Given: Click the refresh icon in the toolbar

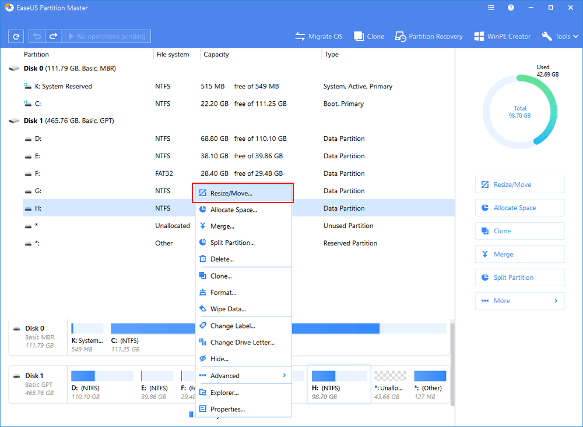Looking at the screenshot, I should [x=16, y=37].
